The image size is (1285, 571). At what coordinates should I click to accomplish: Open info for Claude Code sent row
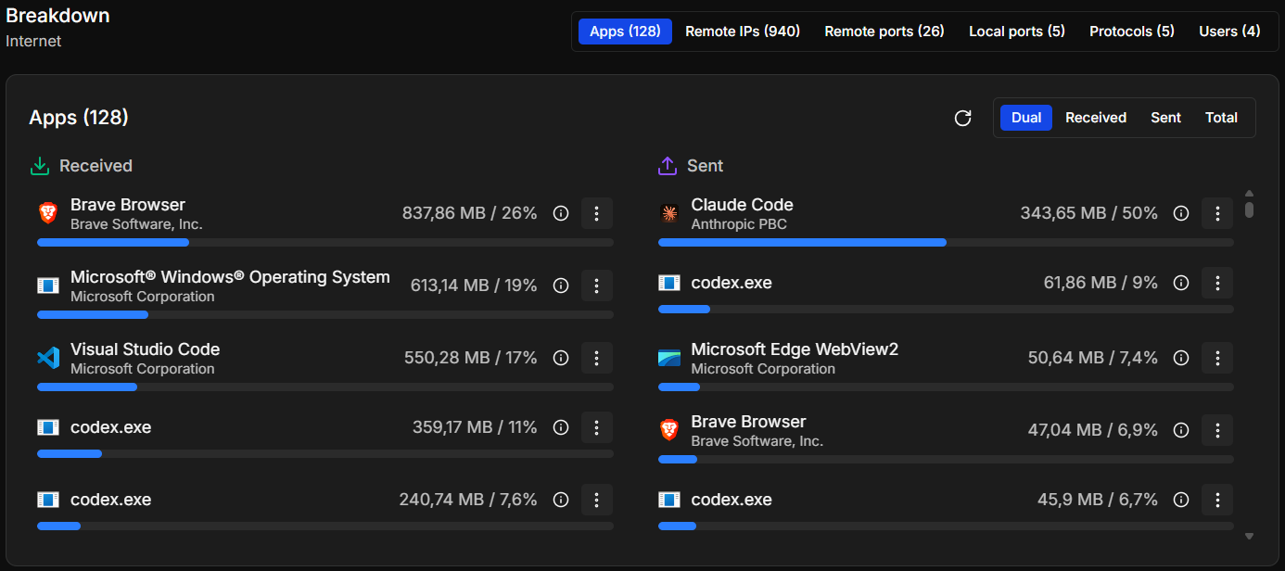[1181, 213]
